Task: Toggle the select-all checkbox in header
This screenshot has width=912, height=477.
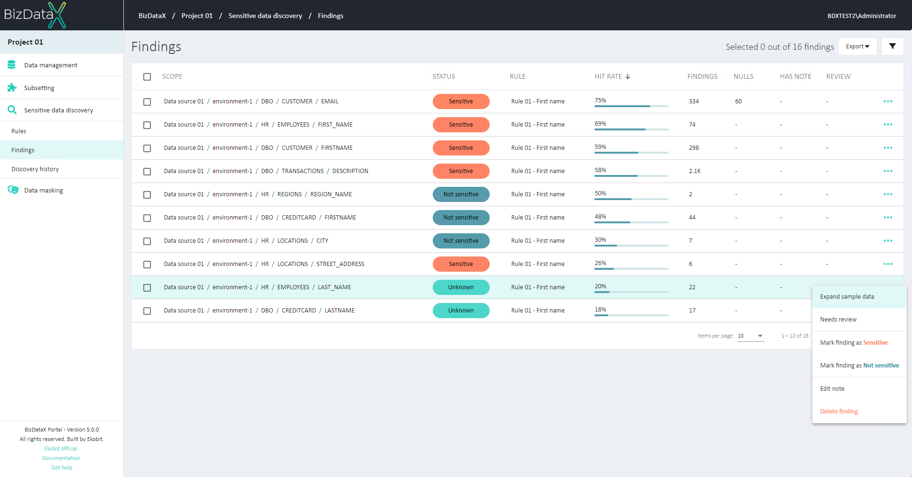Action: [x=147, y=77]
